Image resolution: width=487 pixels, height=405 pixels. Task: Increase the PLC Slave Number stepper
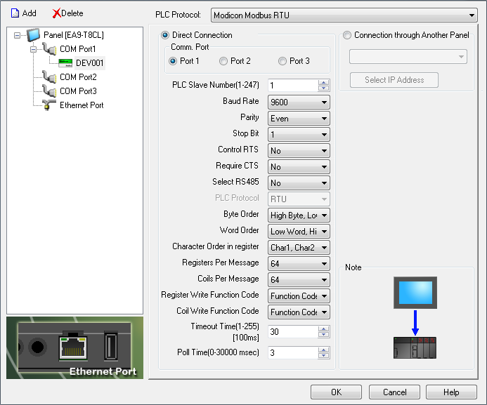[x=323, y=82]
